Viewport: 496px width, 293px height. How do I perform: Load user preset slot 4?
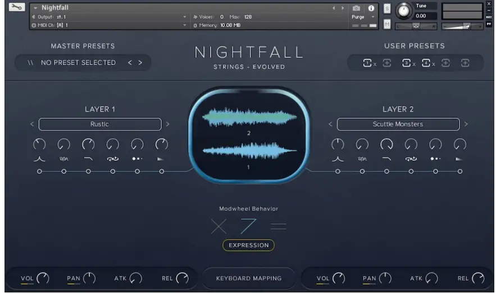(x=426, y=63)
